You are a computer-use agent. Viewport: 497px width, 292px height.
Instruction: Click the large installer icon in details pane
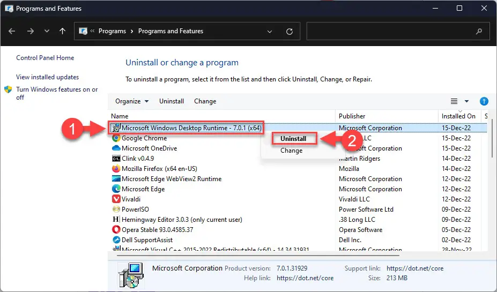pos(131,274)
